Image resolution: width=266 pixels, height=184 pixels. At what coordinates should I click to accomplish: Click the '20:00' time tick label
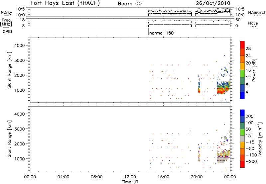click(197, 177)
